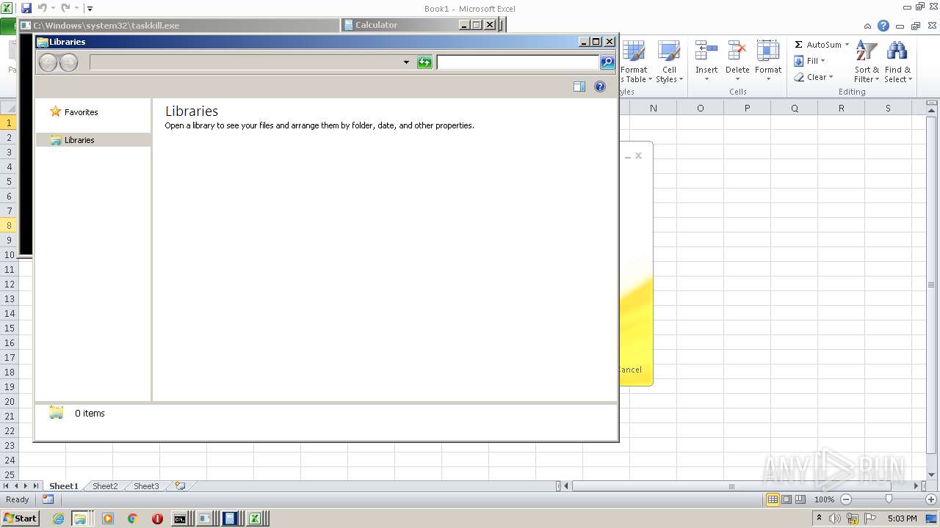Open the Clear dropdown
940x528 pixels.
point(814,77)
